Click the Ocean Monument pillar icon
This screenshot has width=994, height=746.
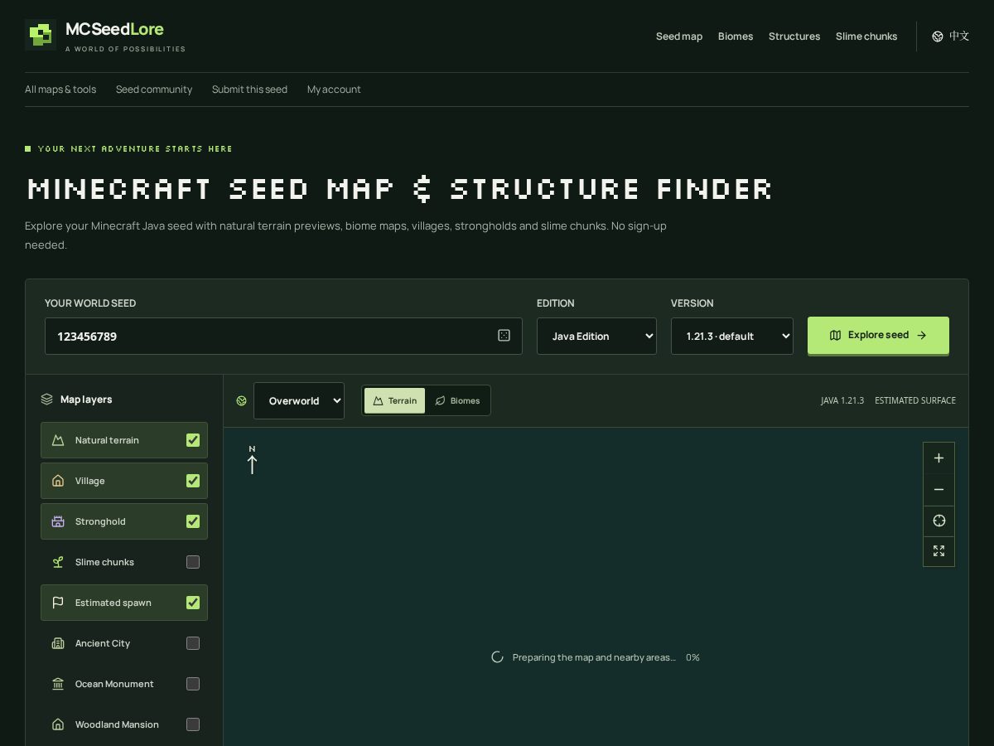coord(58,684)
